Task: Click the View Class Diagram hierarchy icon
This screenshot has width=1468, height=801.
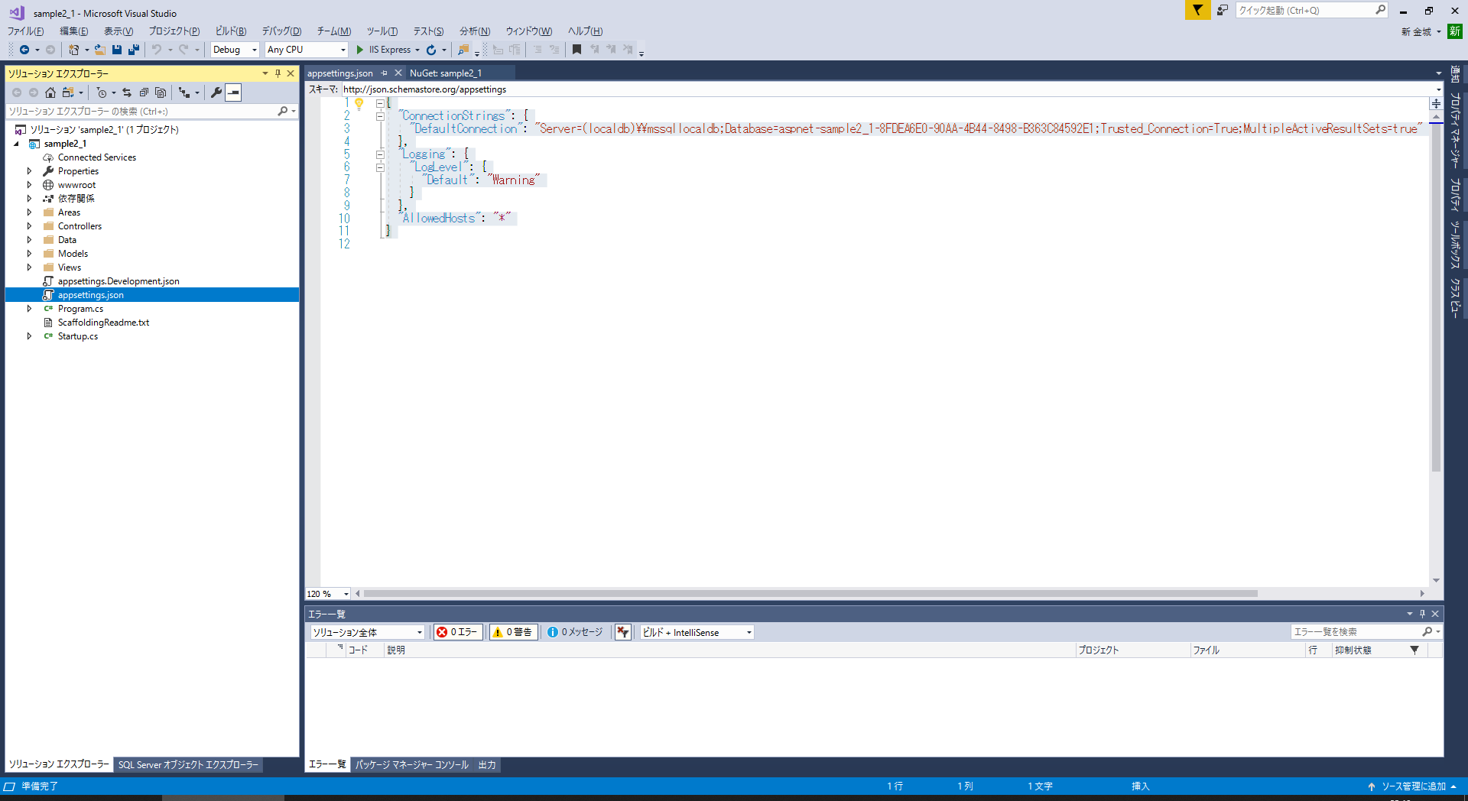Action: pyautogui.click(x=184, y=92)
